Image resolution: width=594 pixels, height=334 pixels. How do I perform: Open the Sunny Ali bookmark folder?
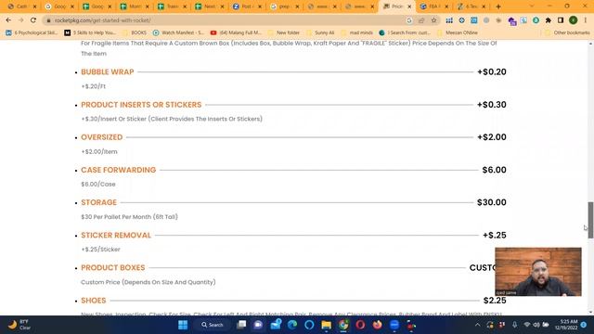point(320,33)
